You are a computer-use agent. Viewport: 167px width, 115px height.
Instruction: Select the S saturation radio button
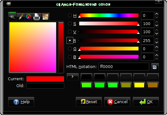pos(70,24)
